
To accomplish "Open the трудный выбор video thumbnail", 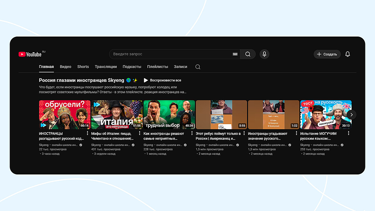I will [x=169, y=114].
